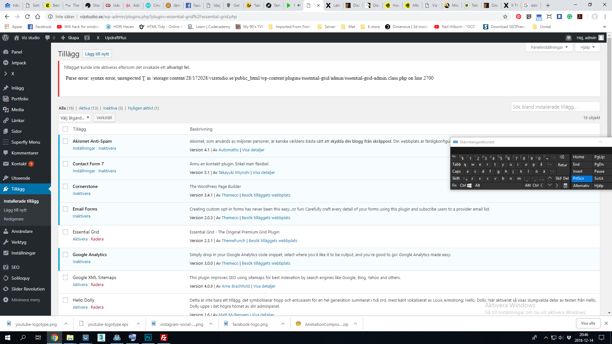
Task: Open options for AnimationCompos zip download
Action: coord(355,324)
